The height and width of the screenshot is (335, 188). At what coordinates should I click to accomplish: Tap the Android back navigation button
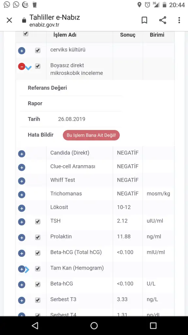35,326
